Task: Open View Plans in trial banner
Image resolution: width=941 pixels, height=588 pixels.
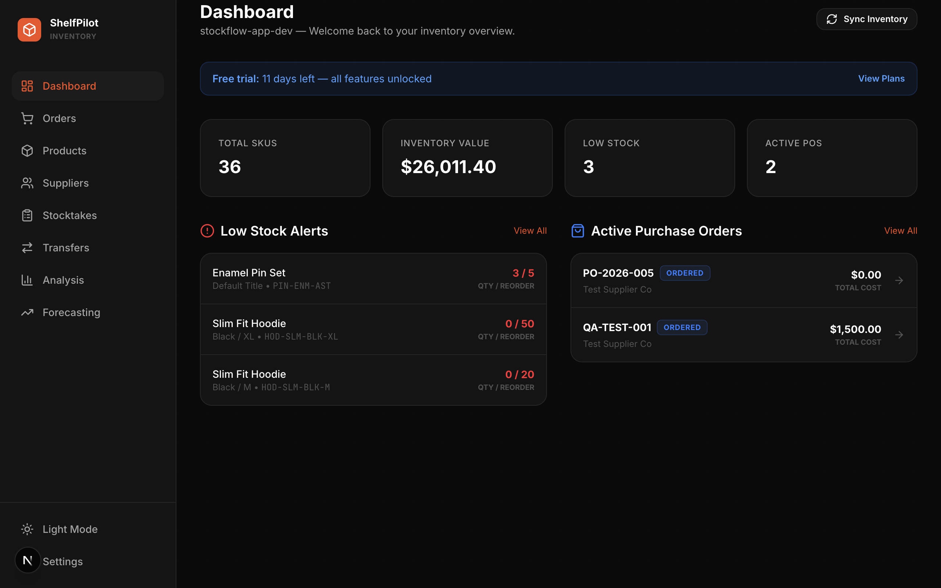Action: click(881, 79)
